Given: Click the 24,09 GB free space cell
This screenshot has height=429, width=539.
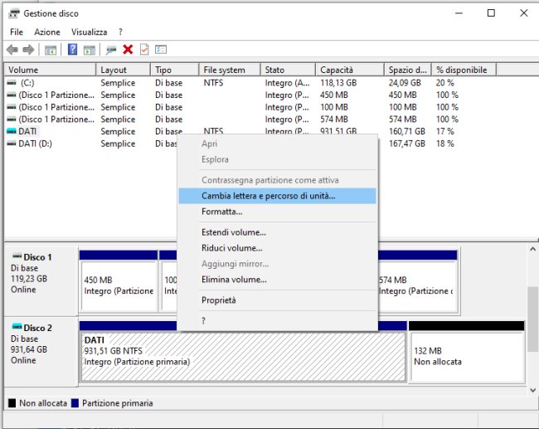Looking at the screenshot, I should tap(405, 83).
